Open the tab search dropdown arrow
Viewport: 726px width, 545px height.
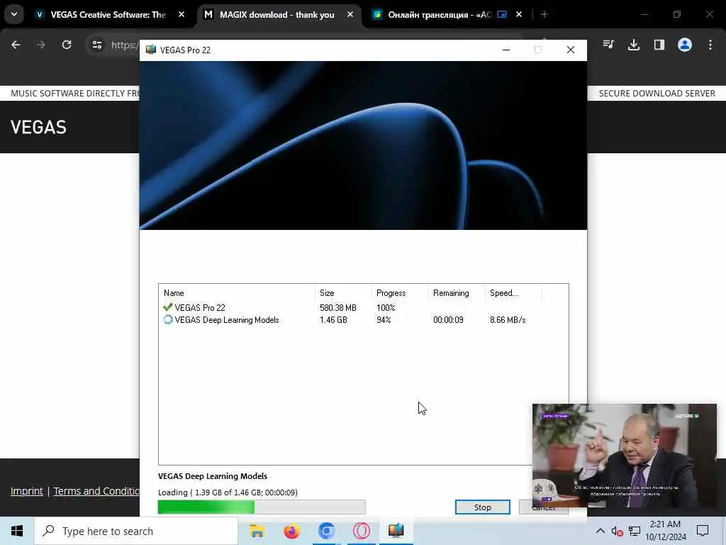click(14, 14)
